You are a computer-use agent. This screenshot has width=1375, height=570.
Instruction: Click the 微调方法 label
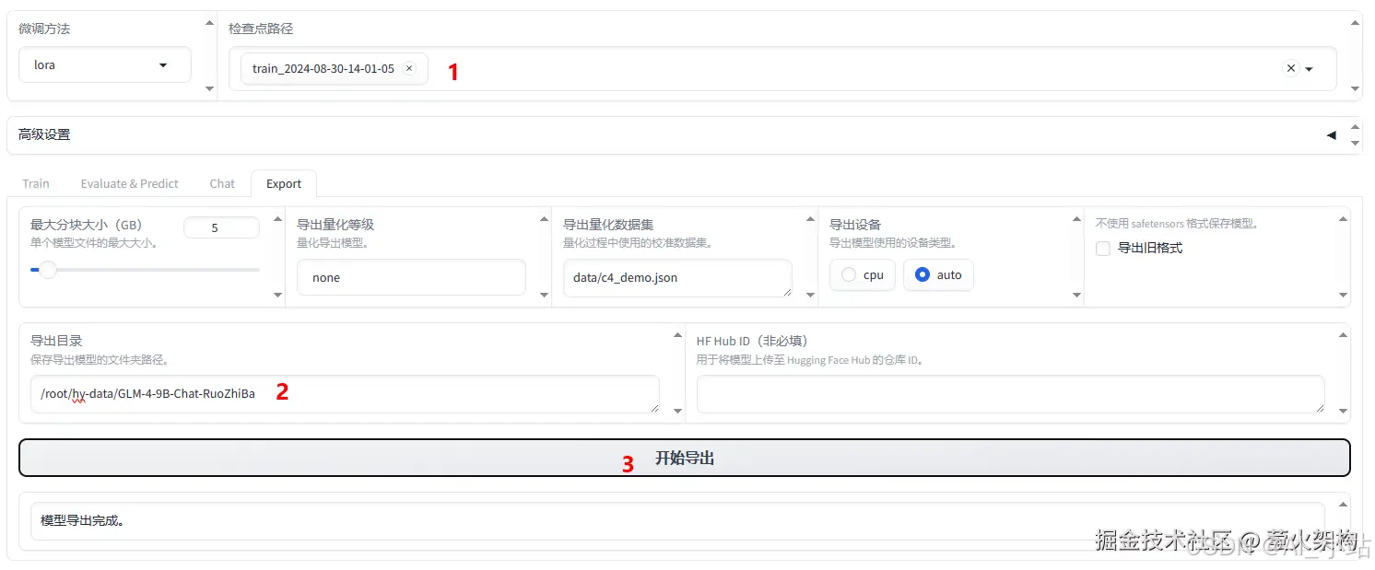pos(44,29)
